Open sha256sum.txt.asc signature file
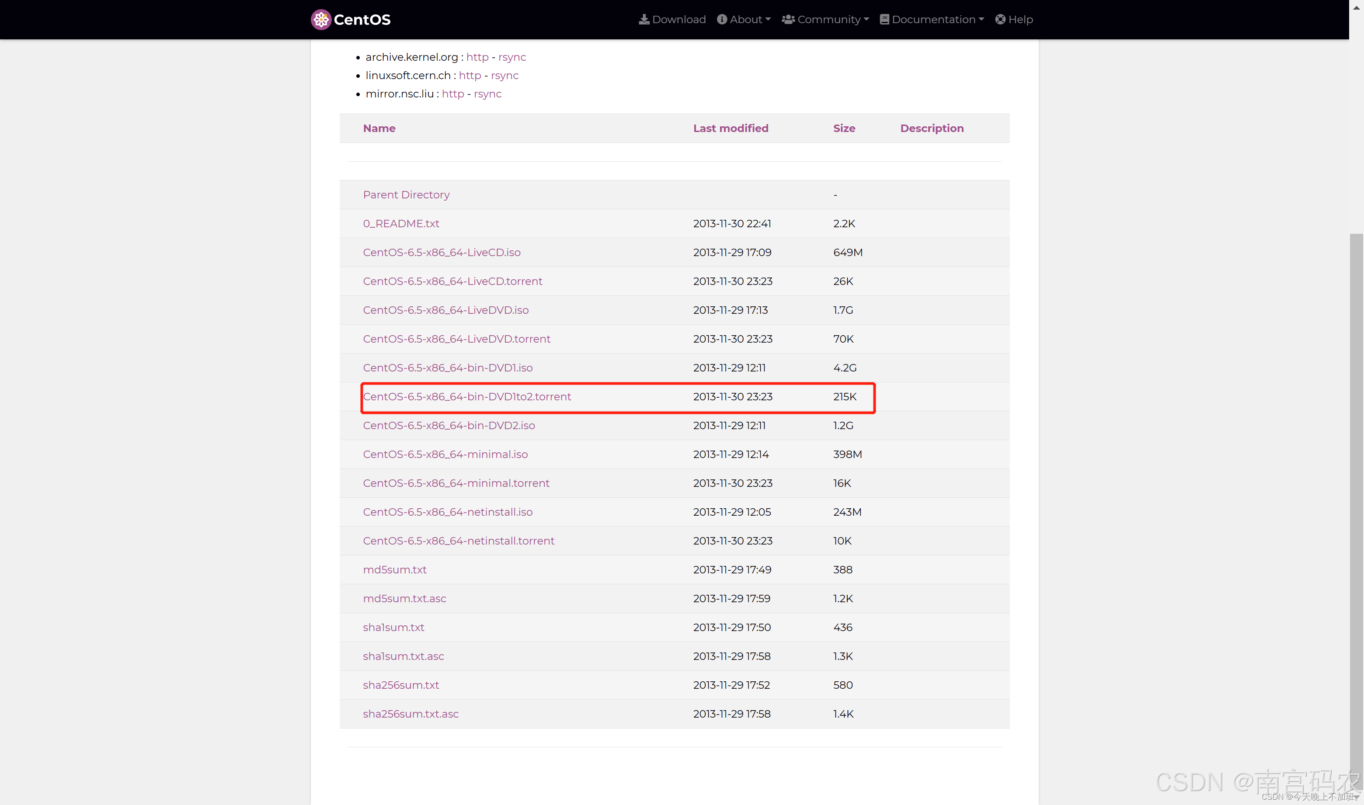This screenshot has width=1364, height=805. click(411, 714)
